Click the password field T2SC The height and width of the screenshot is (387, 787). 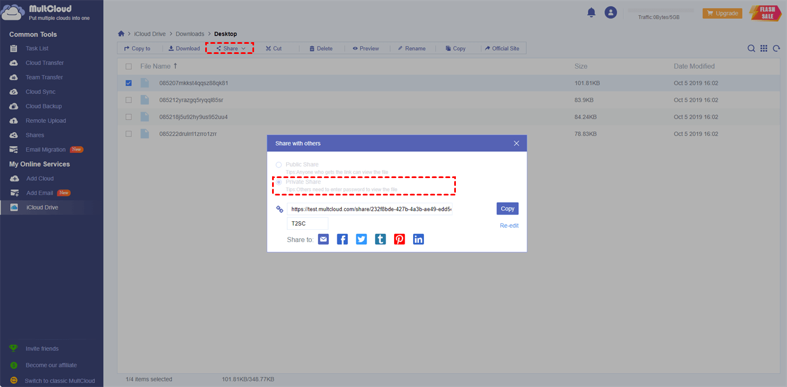point(307,224)
